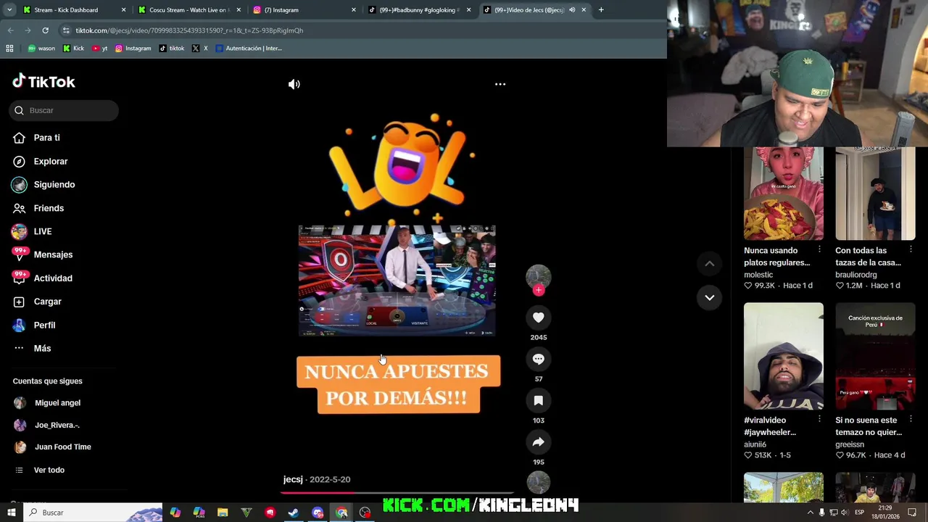Open yt bookmark
This screenshot has width=928, height=522.
tap(100, 49)
